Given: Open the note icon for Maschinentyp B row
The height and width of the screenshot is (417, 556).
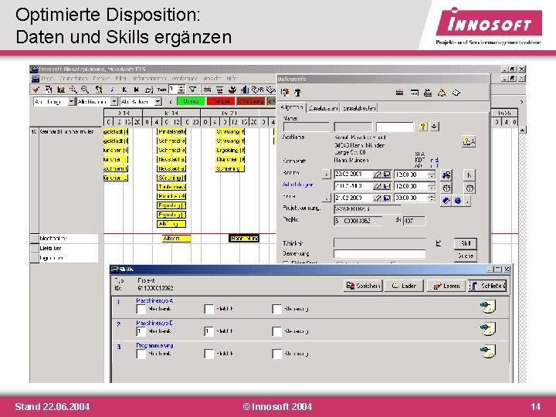Looking at the screenshot, I should pos(488,328).
